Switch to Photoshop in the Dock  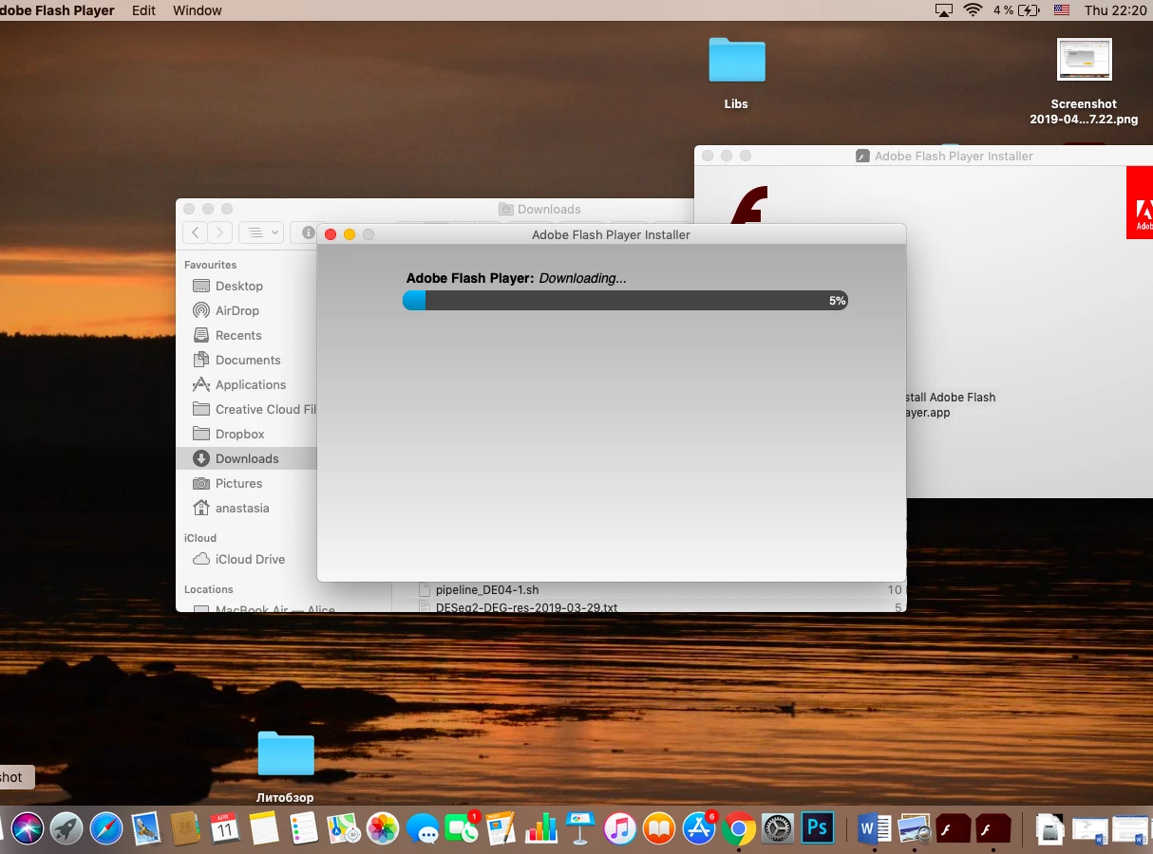coord(817,828)
